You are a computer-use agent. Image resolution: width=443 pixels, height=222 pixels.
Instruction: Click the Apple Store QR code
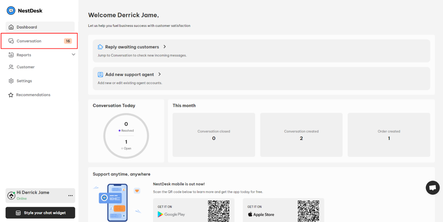pyautogui.click(x=308, y=211)
